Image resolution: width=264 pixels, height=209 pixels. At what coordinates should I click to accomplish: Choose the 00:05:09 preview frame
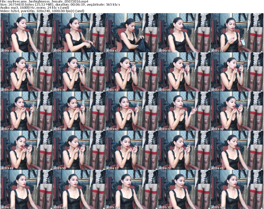coord(79,189)
